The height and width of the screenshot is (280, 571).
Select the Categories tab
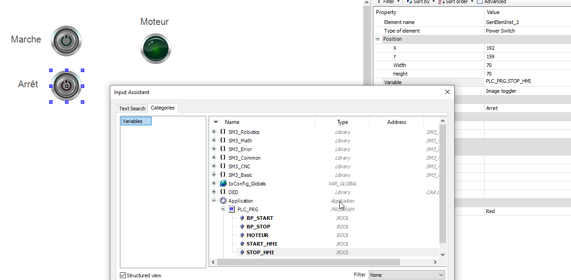pos(162,108)
